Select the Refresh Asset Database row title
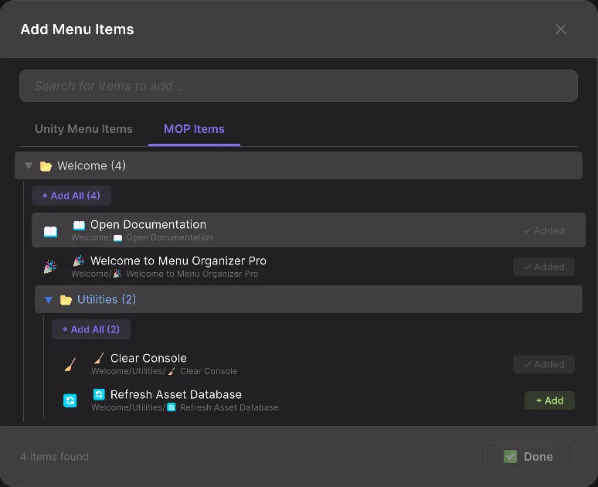This screenshot has height=487, width=598. 175,394
